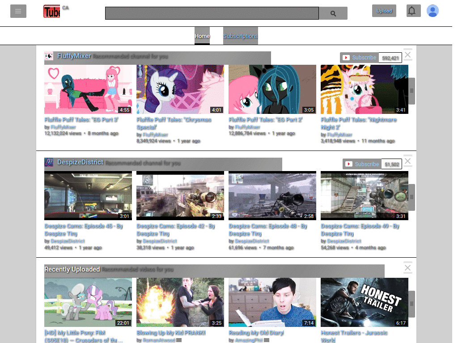Click the Upload button
458x343 pixels.
(x=384, y=11)
